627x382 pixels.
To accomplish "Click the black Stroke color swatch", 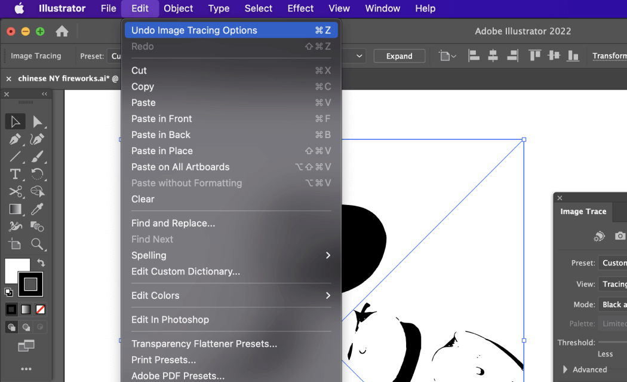I will 30,285.
